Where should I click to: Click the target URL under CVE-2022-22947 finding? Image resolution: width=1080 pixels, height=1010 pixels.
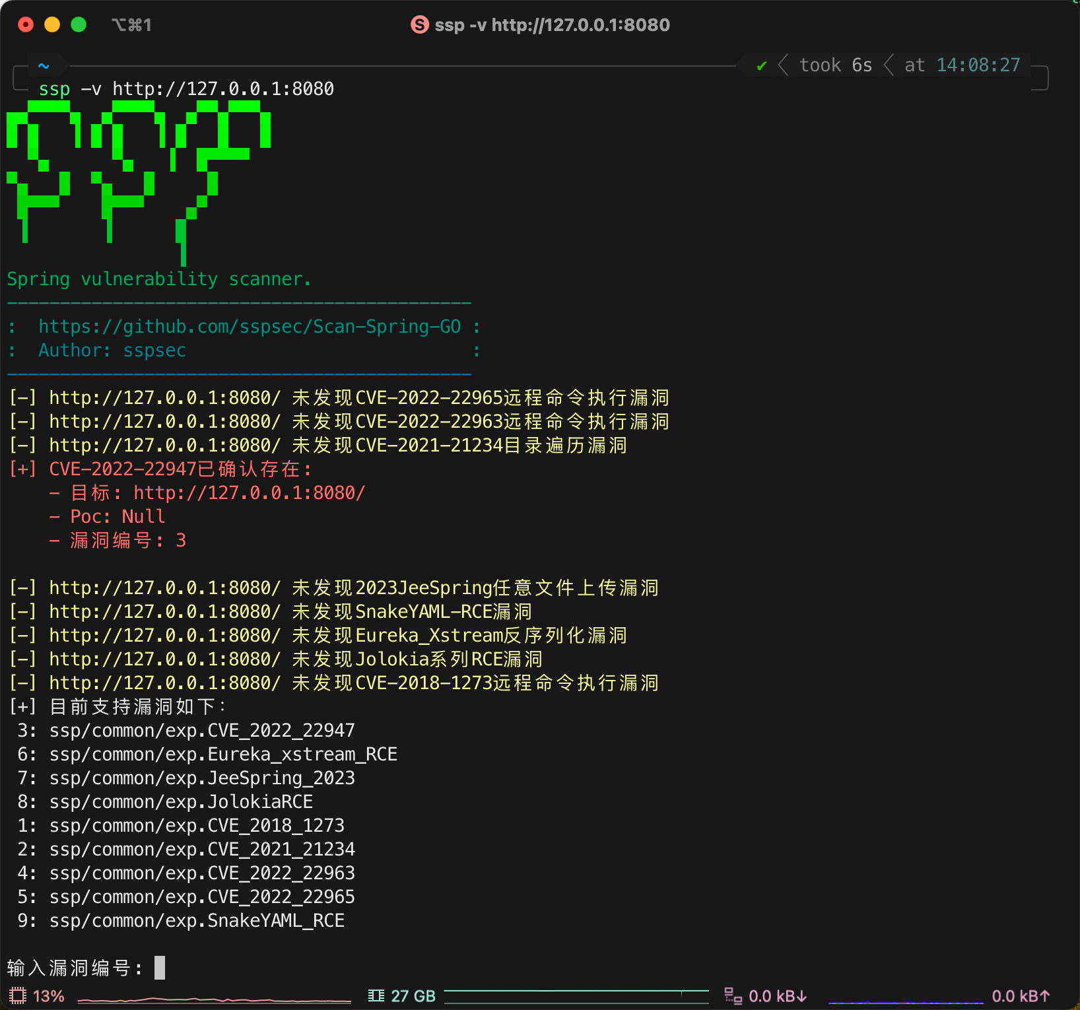[249, 493]
